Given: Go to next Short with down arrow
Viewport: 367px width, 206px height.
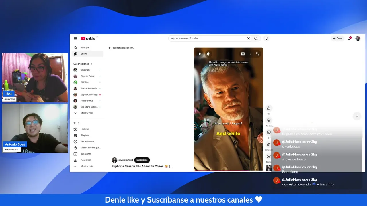Looking at the screenshot, I should (357, 116).
